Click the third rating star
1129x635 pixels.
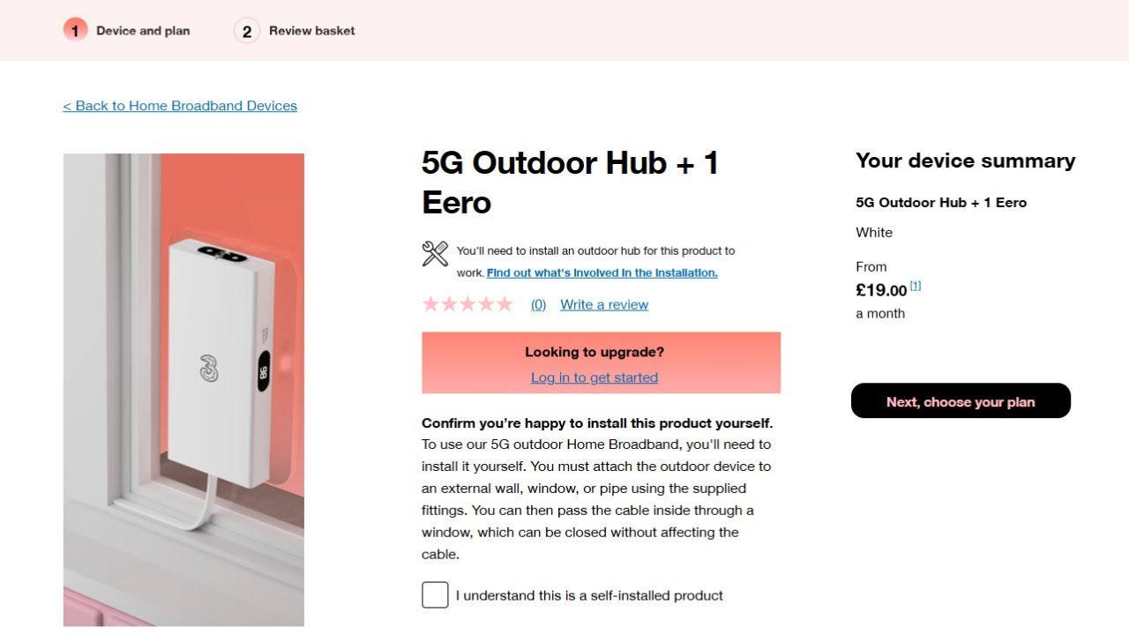(x=467, y=304)
